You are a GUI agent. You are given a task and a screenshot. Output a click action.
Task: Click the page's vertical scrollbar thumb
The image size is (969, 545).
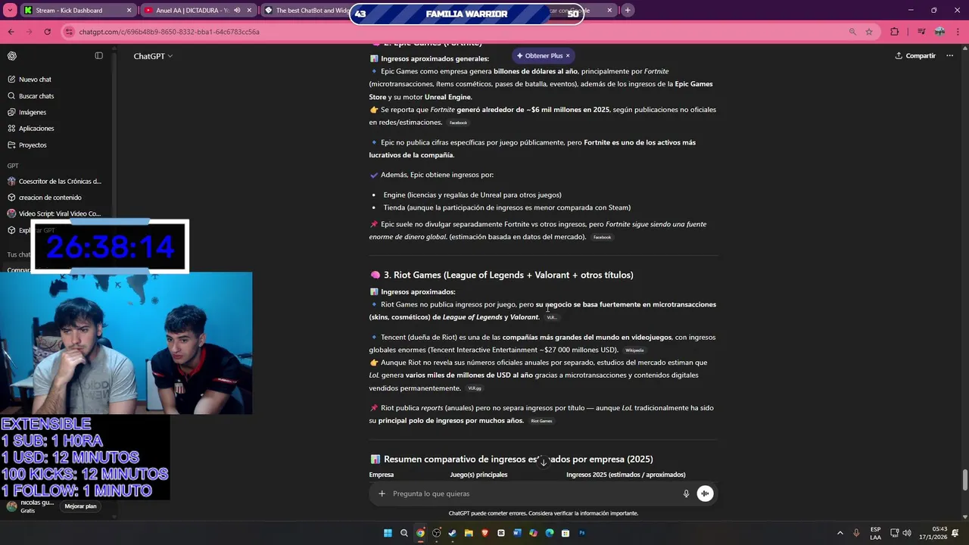click(x=964, y=480)
